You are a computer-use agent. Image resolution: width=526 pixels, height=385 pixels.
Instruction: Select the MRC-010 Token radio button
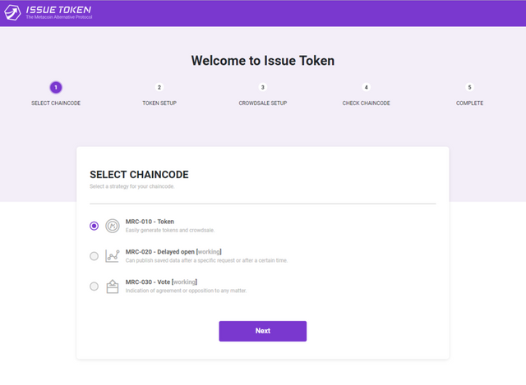[x=94, y=226]
